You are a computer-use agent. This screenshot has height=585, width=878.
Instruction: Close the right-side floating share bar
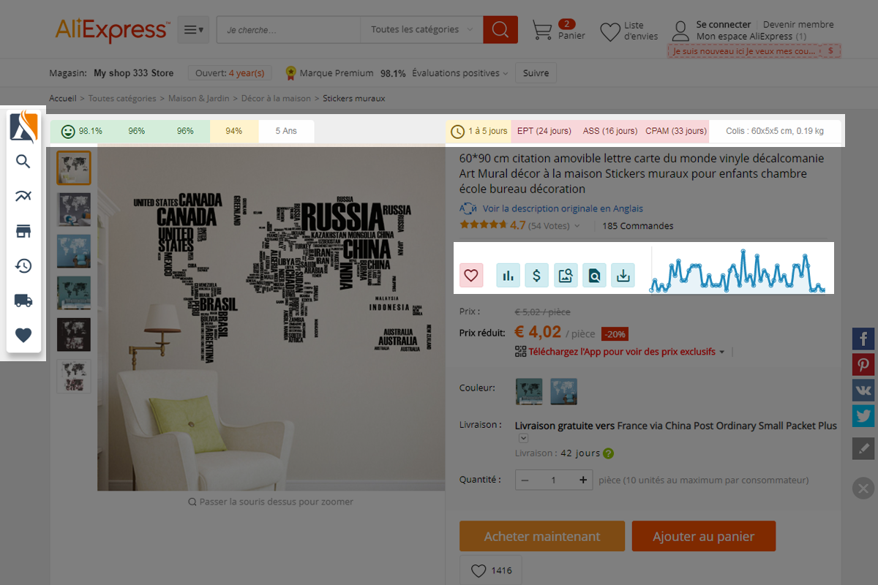863,488
